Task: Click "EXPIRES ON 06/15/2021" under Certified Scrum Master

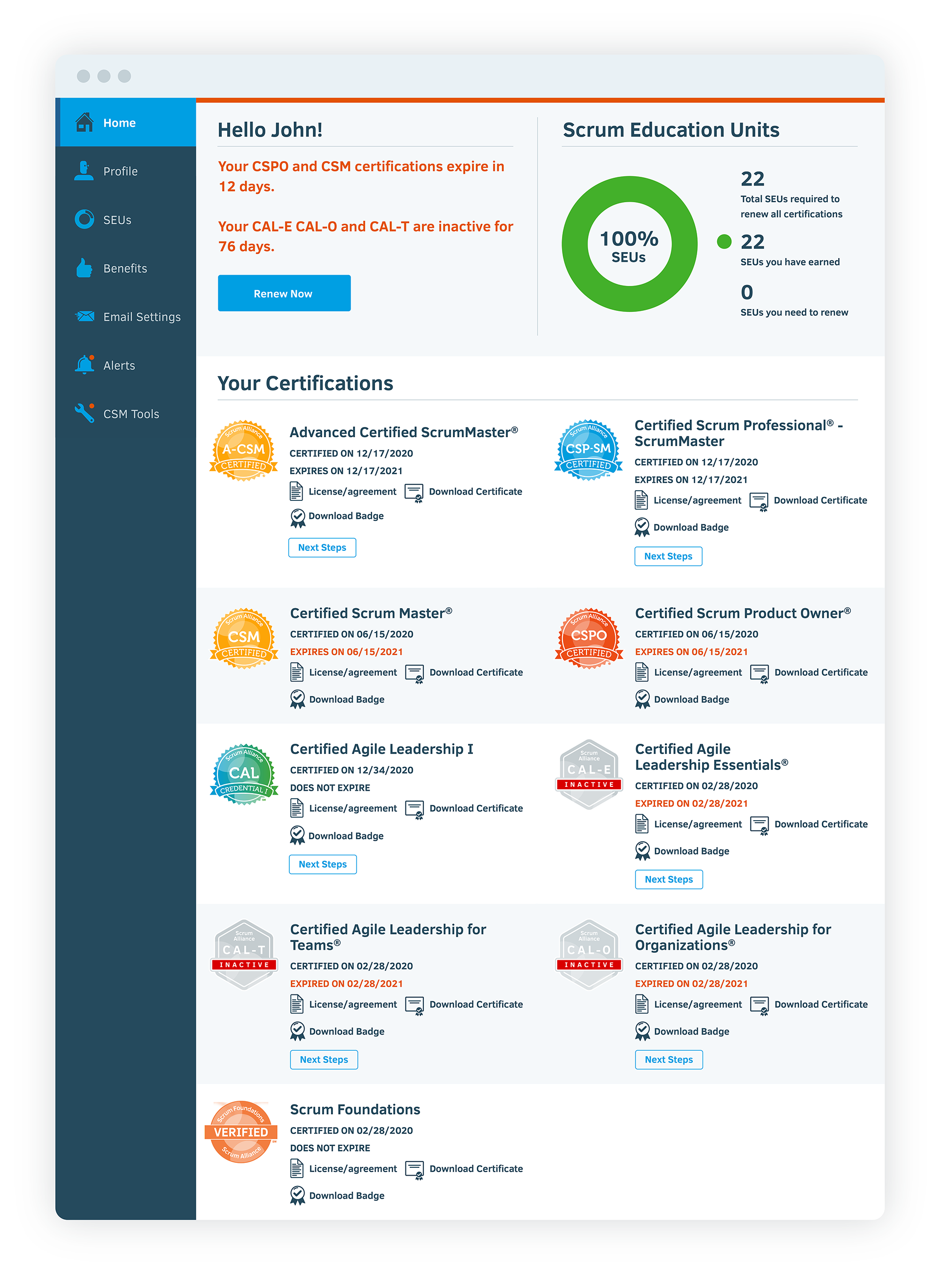Action: click(346, 651)
